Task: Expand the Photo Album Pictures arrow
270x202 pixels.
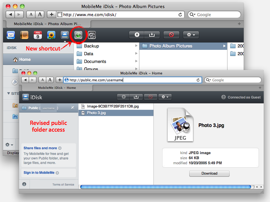Action: pyautogui.click(x=224, y=46)
